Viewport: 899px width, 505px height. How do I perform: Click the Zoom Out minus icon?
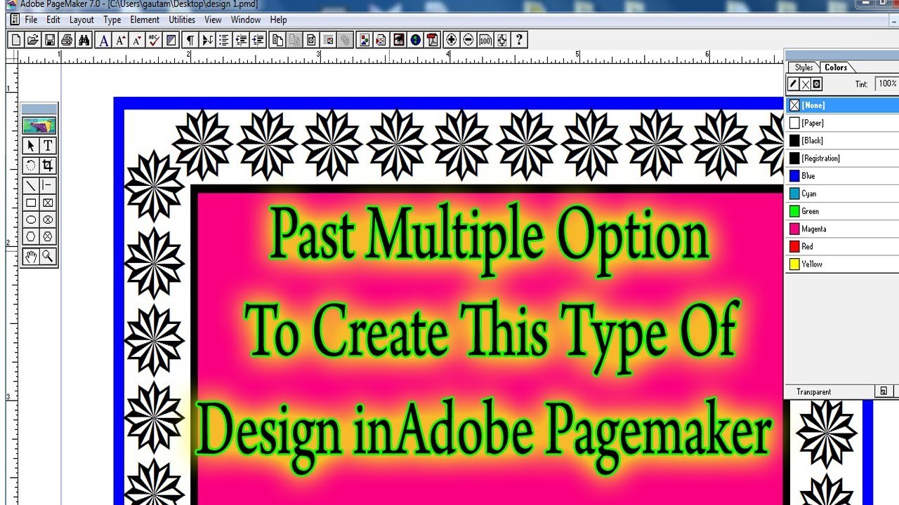[468, 40]
